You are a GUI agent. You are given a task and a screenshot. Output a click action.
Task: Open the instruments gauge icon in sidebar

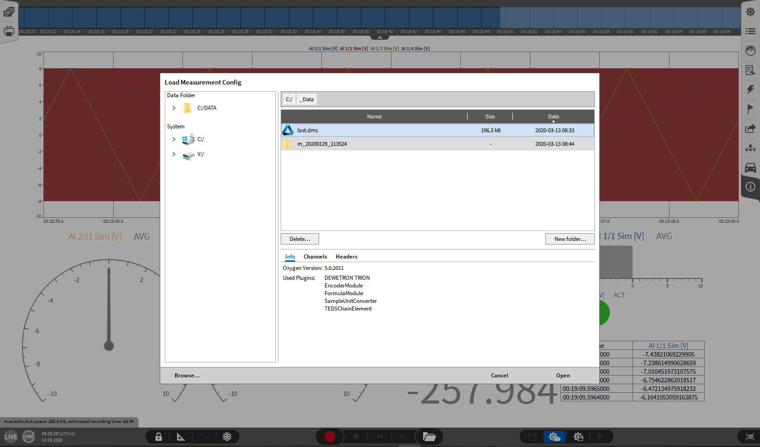point(750,51)
